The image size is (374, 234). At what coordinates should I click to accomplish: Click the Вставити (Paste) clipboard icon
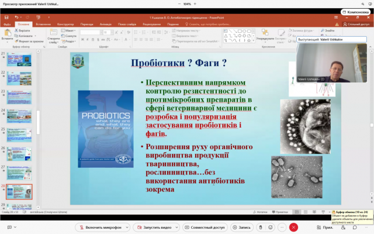(8, 33)
